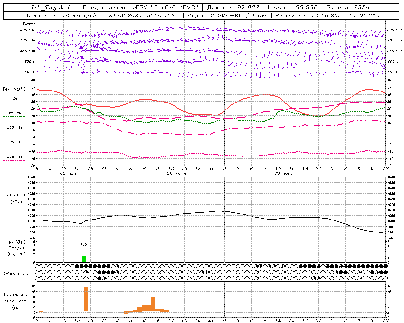The width and height of the screenshot is (404, 323).
Task: Click the 'Ветер' wind panel label
Action: 29,24
